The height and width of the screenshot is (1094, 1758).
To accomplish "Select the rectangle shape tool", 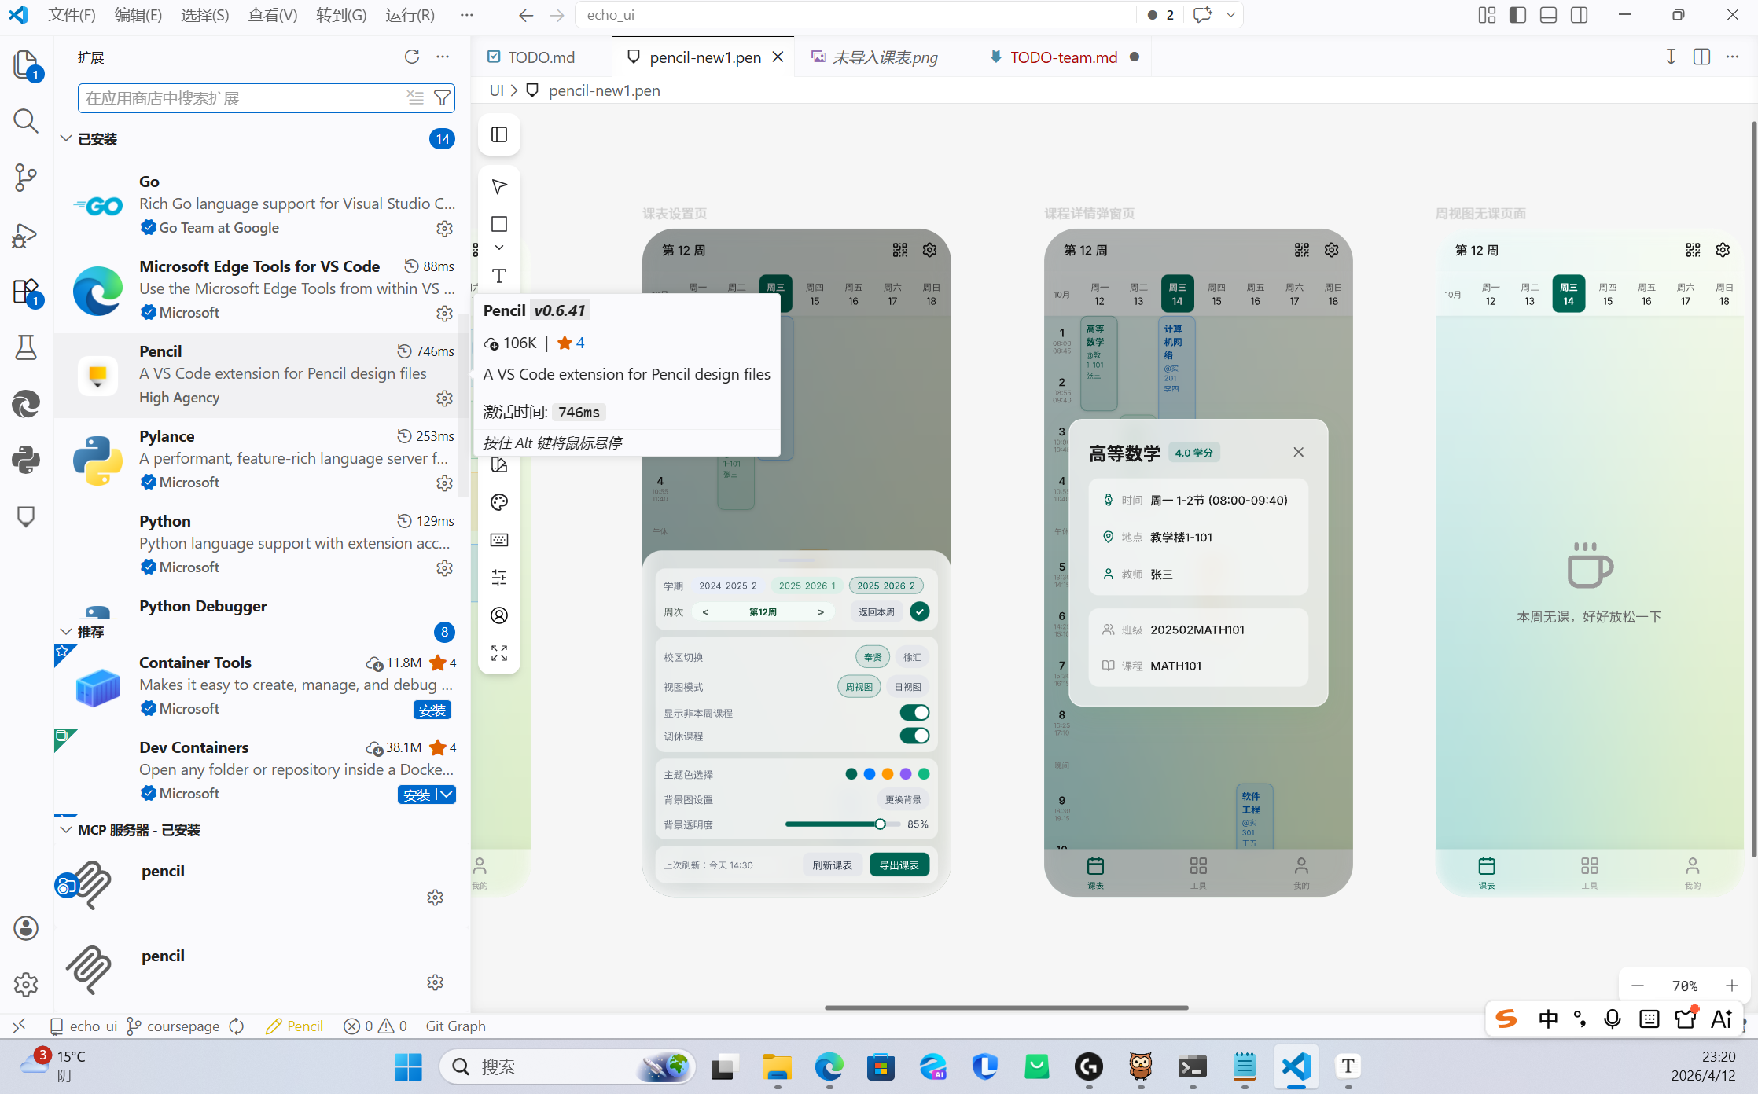I will point(499,224).
